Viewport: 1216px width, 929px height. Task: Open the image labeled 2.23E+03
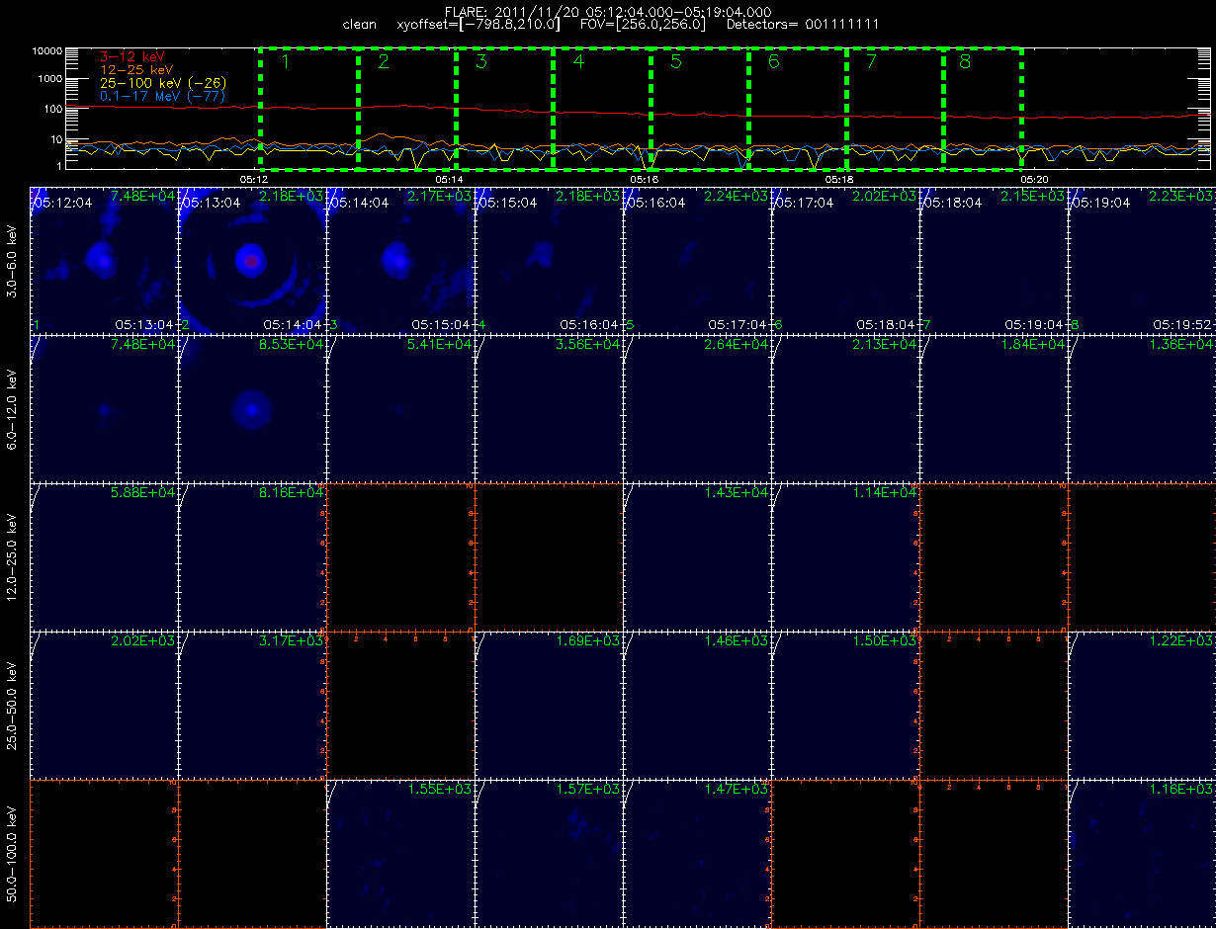click(1142, 261)
